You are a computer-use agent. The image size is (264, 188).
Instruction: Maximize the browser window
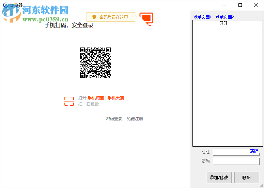[x=240, y=5]
